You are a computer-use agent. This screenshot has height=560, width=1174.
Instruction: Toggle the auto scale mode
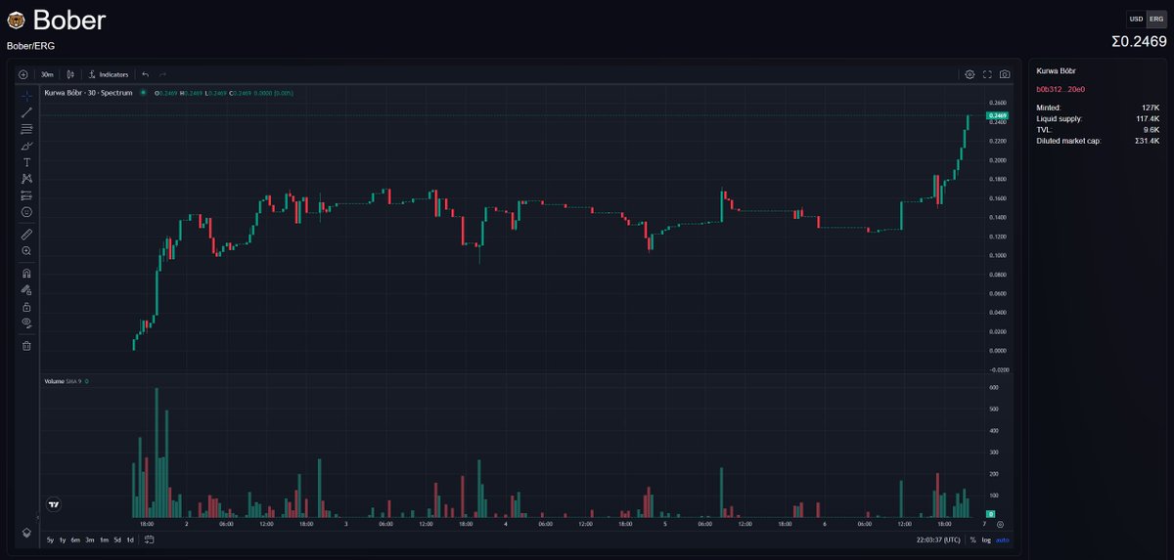point(1003,539)
